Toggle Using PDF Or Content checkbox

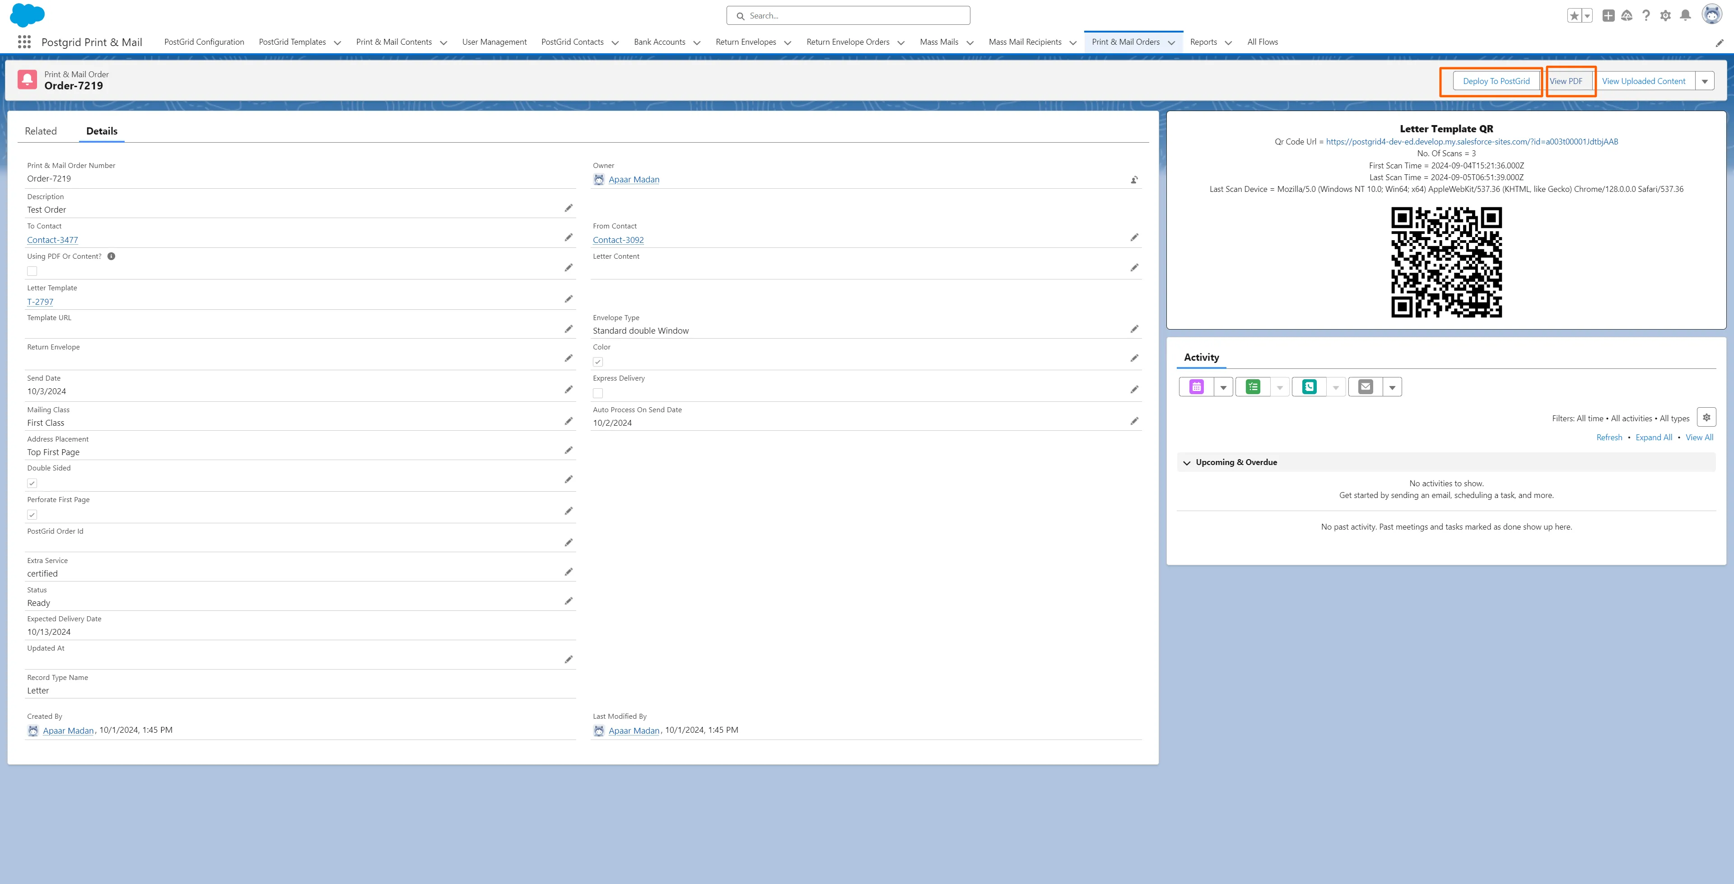click(33, 271)
